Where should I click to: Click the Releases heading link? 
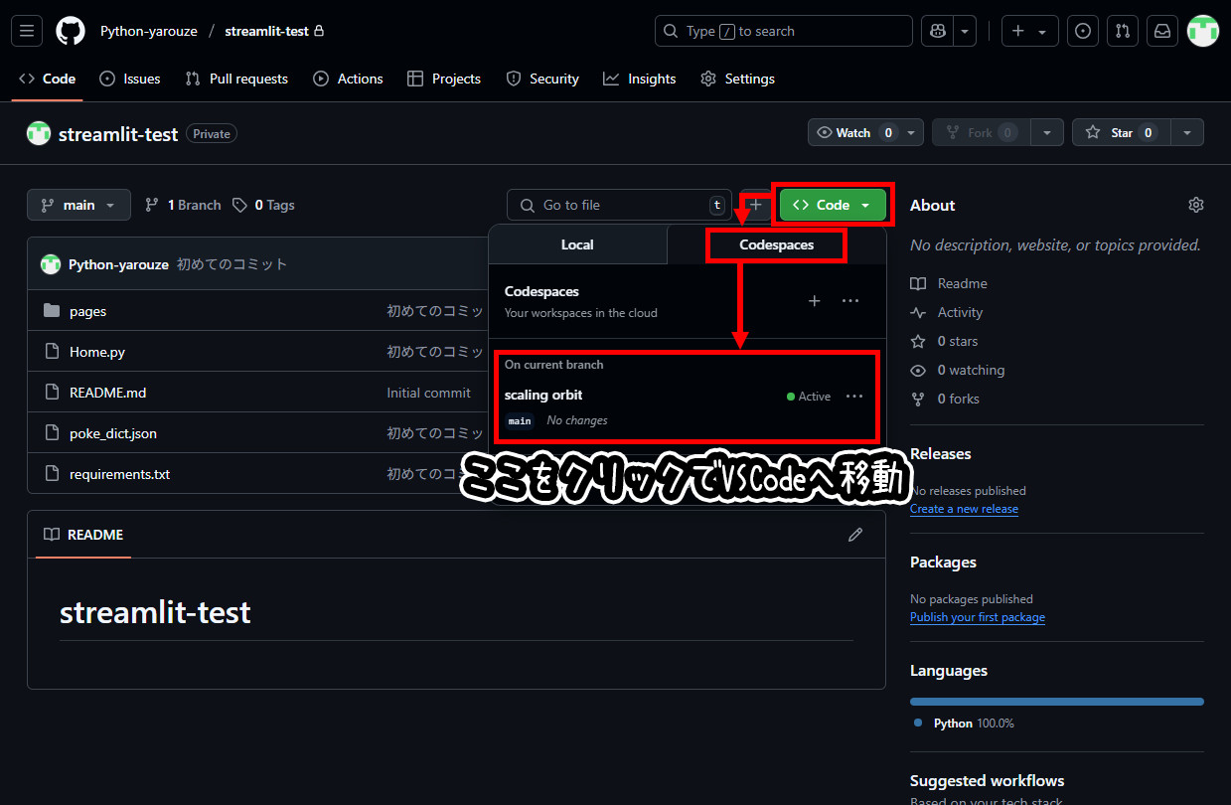[941, 453]
